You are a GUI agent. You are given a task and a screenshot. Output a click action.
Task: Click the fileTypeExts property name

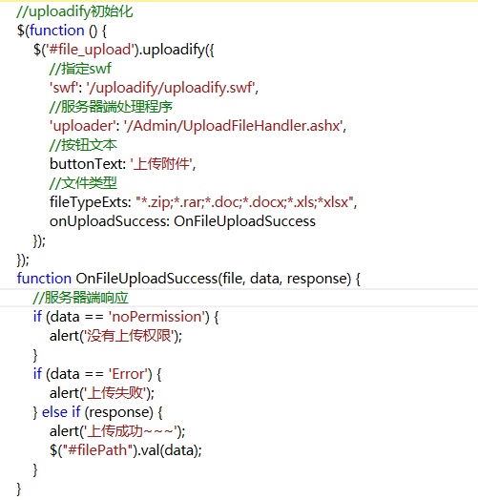tap(89, 202)
